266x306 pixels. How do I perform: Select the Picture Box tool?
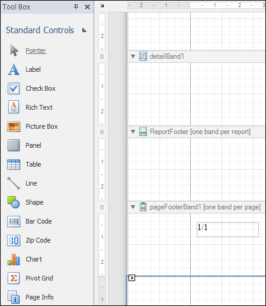pos(33,126)
